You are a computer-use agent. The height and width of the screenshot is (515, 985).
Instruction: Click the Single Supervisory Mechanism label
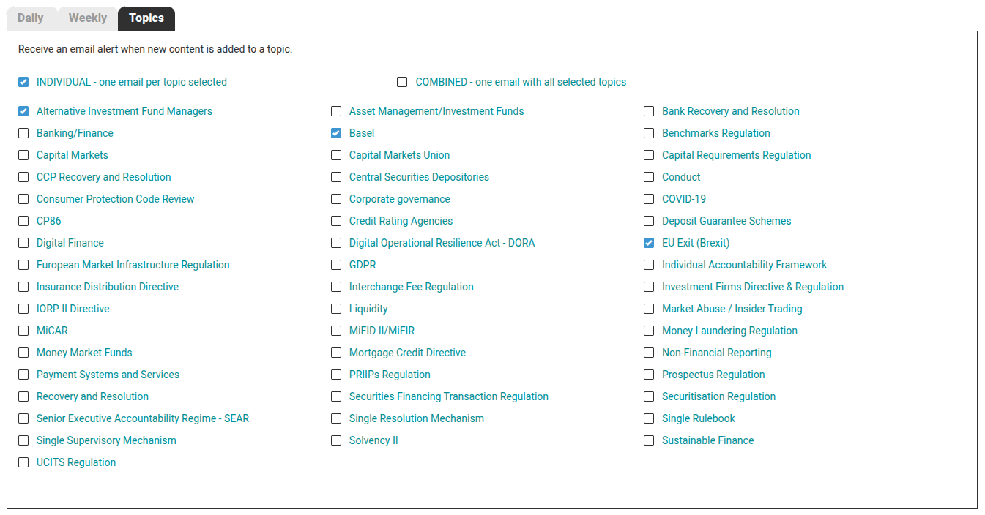click(106, 440)
